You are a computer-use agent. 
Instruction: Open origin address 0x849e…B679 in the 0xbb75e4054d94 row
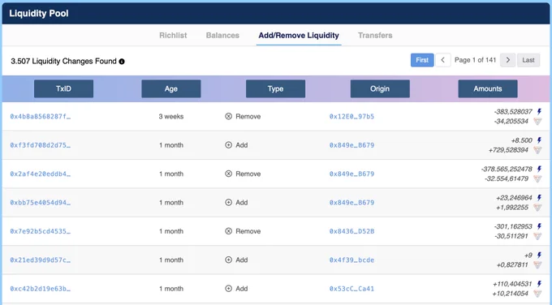(x=351, y=203)
